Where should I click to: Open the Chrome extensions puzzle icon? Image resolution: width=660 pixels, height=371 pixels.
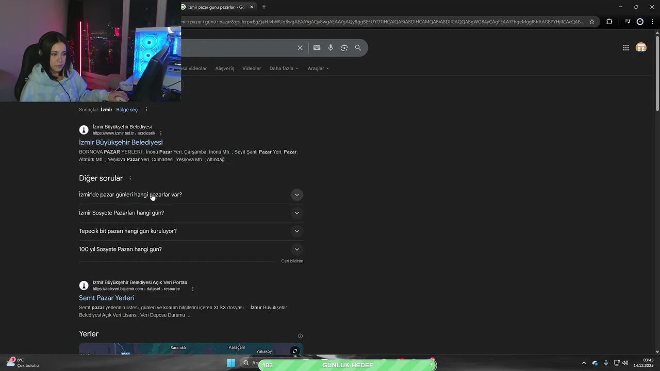[609, 22]
